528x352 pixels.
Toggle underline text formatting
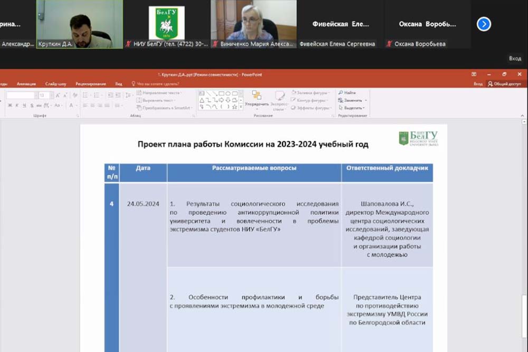click(x=24, y=106)
